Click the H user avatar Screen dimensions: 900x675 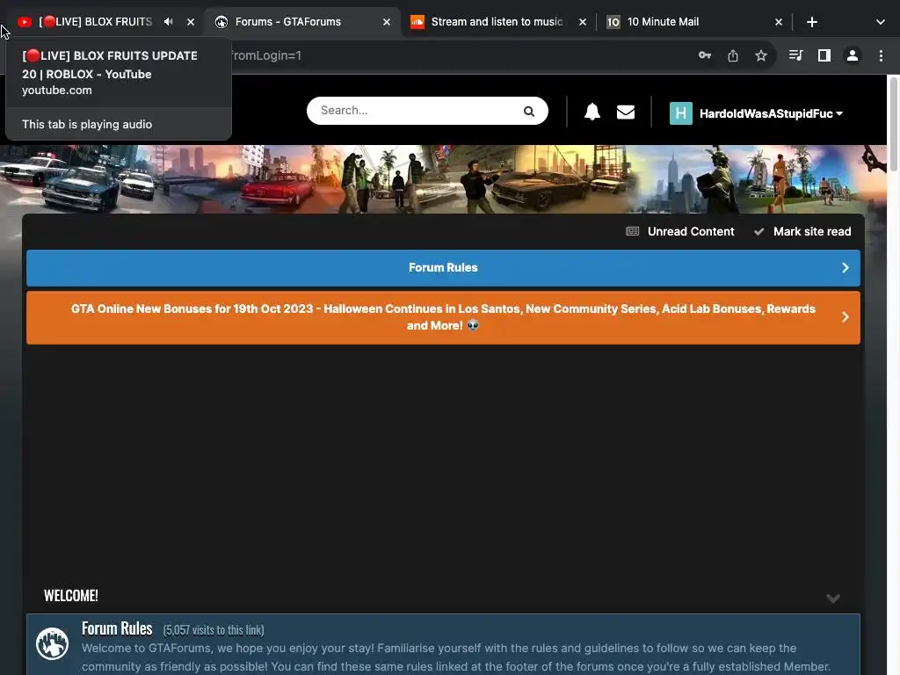[681, 113]
